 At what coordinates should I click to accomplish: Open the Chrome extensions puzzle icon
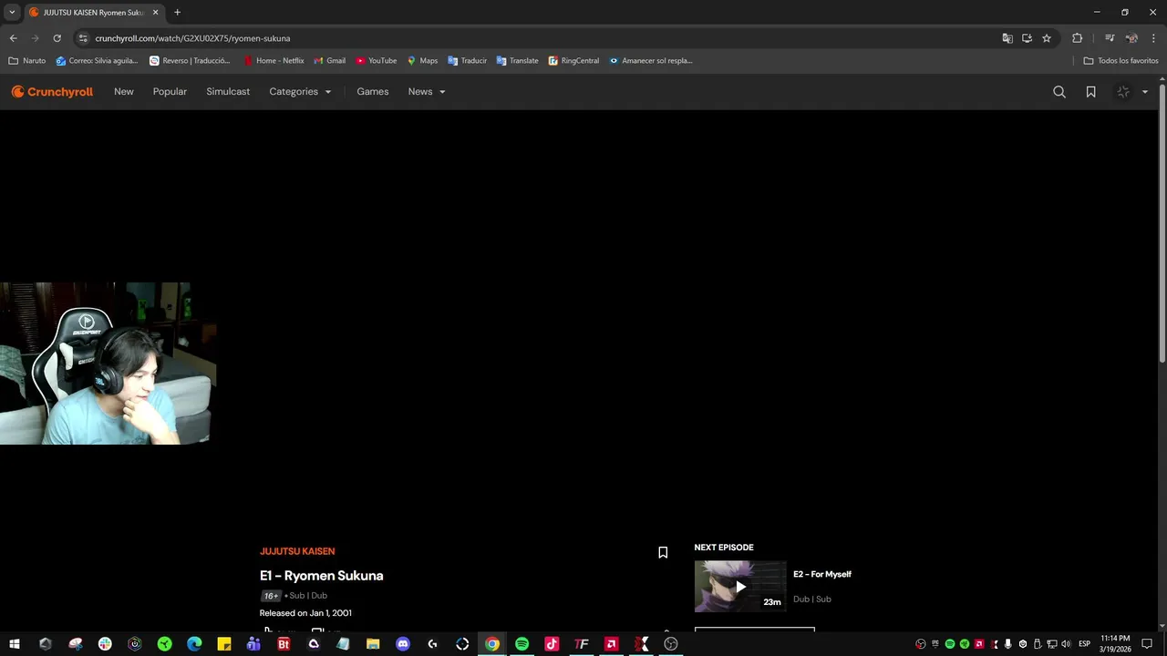[1078, 38]
